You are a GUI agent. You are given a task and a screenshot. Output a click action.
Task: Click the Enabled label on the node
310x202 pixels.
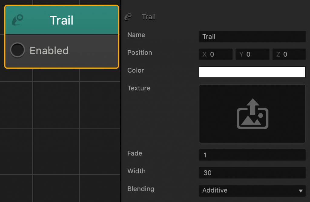click(x=48, y=50)
